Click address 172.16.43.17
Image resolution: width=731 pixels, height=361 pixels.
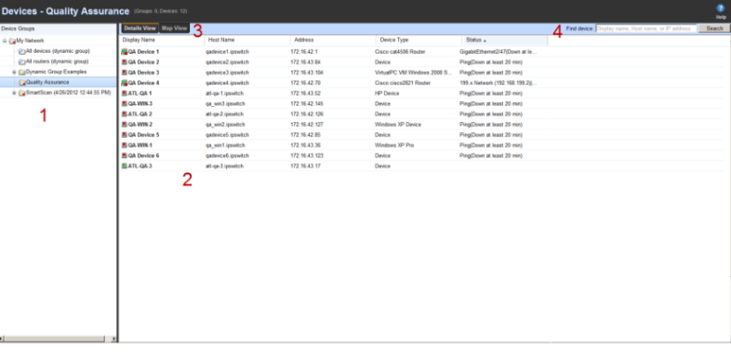305,166
